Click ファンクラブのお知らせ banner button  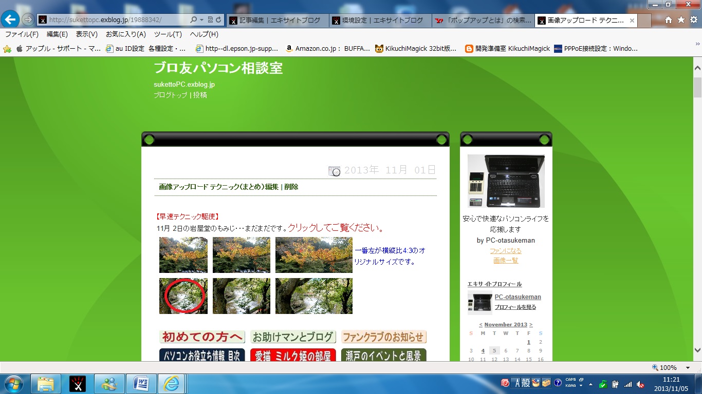click(384, 337)
